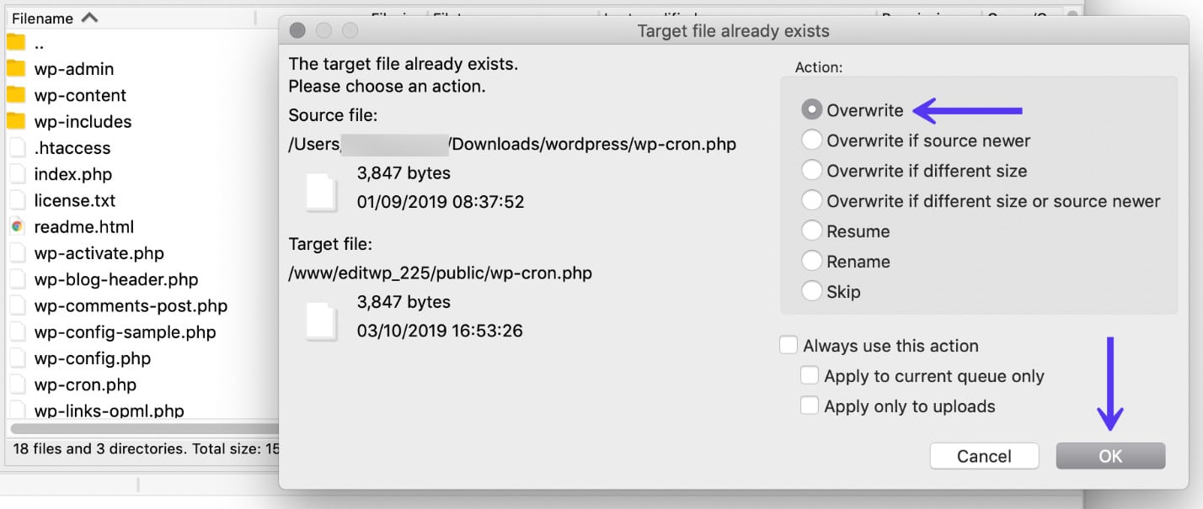
Task: Click the source file document icon
Action: [319, 191]
